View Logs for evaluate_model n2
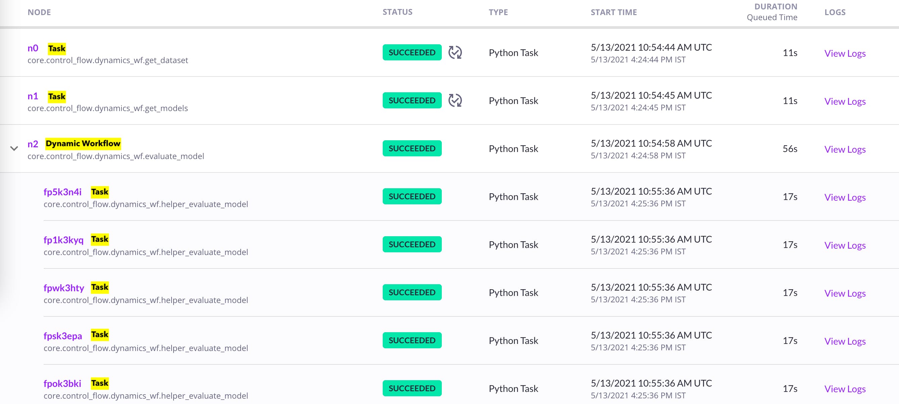 [x=845, y=149]
